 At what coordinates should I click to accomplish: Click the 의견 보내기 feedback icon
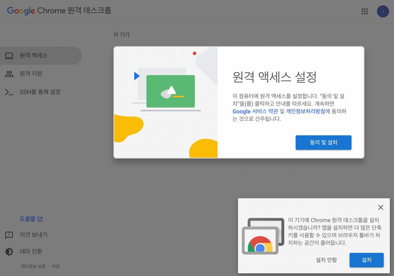coord(9,235)
